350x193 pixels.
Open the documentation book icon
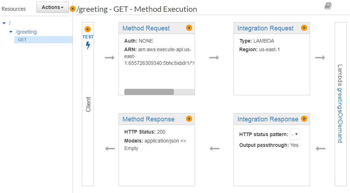click(328, 6)
